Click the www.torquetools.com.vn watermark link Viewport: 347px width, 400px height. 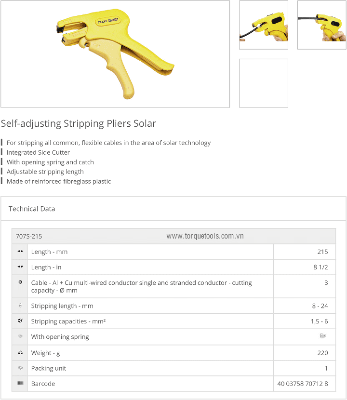pos(205,236)
